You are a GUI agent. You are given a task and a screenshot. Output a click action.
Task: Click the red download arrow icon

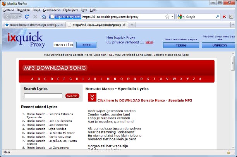92,97
